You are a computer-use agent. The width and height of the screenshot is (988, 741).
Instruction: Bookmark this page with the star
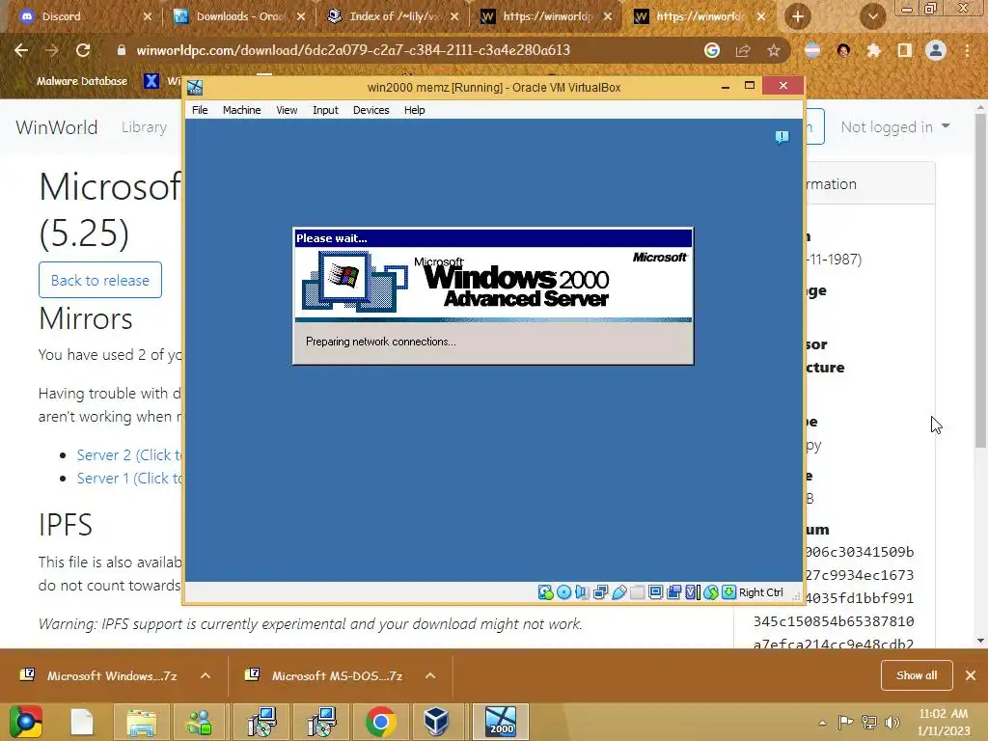coord(774,50)
